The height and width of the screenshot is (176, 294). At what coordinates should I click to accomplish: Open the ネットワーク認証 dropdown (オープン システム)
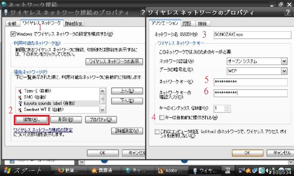284,61
